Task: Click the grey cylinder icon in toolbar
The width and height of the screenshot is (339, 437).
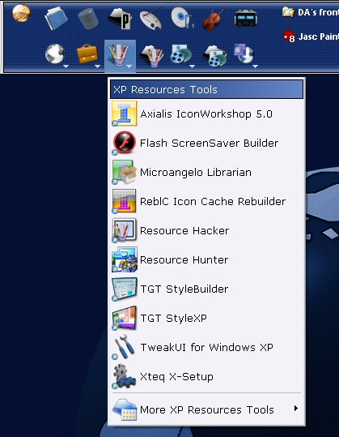Action: click(x=88, y=19)
